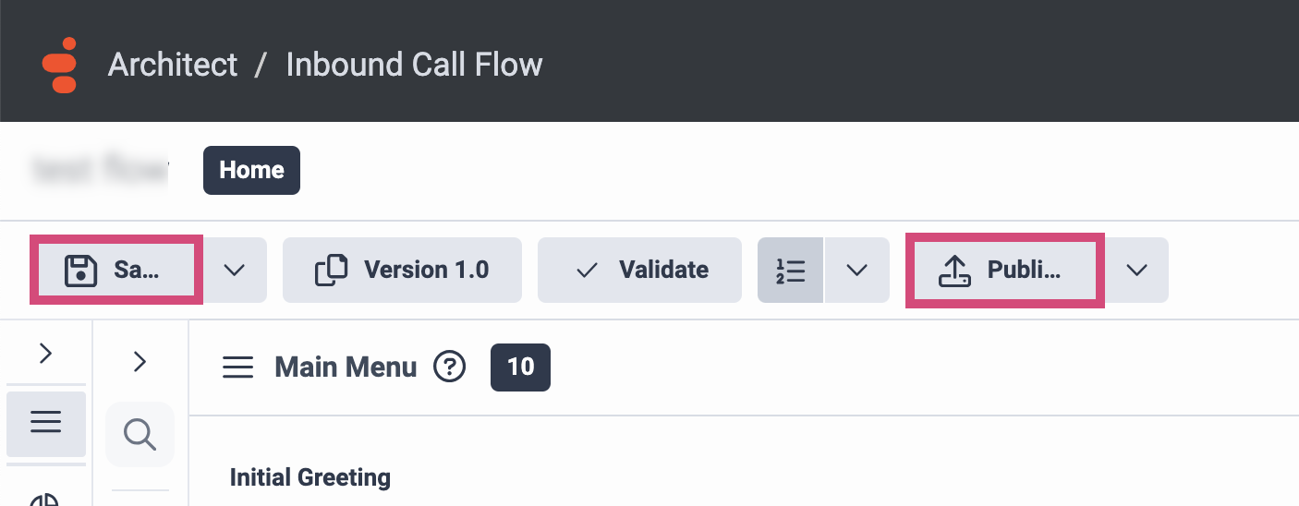Open the dropdown beside the numbered list icon
The height and width of the screenshot is (506, 1299).
[x=857, y=270]
